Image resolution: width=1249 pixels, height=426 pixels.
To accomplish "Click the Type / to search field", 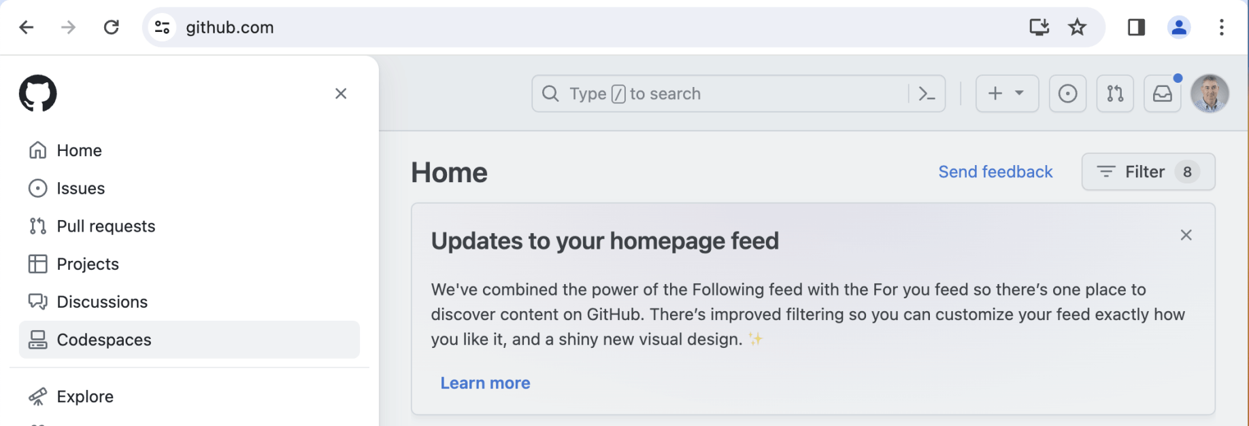I will pyautogui.click(x=721, y=94).
